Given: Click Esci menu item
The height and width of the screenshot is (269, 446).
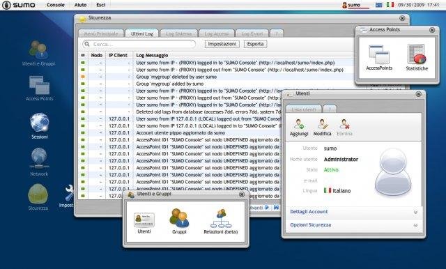Looking at the screenshot, I should tap(101, 5).
